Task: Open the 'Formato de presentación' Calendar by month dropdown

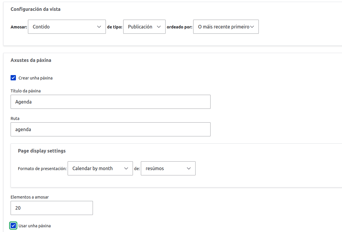Action: [100, 168]
